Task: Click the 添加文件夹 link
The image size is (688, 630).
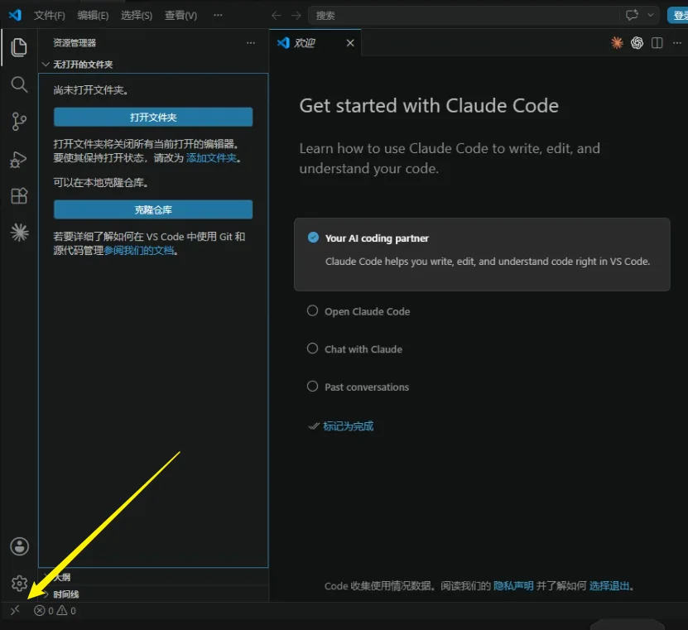Action: point(211,158)
